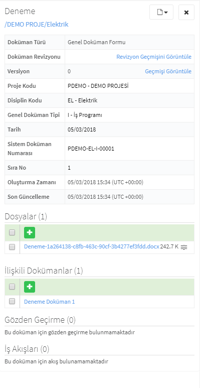200x388 pixels.
Task: Download the Deneme docx file link
Action: point(92,247)
